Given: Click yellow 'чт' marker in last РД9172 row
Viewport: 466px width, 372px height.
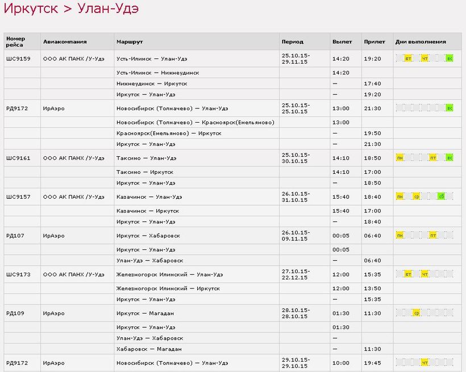Looking at the screenshot, I should coord(425,363).
